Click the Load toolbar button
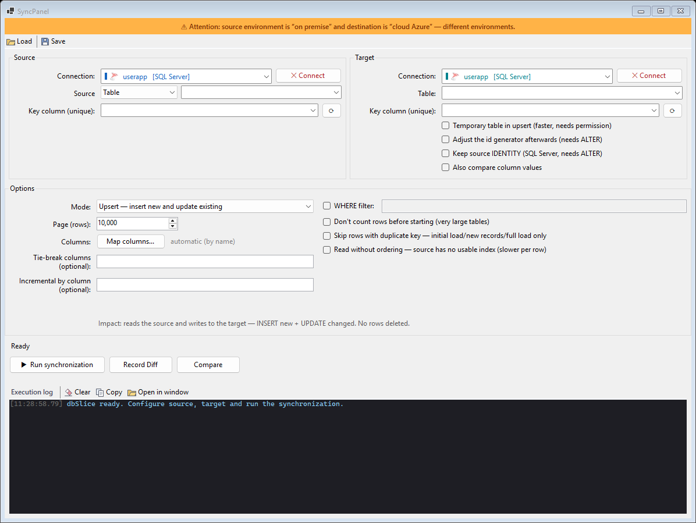The image size is (696, 523). 20,41
